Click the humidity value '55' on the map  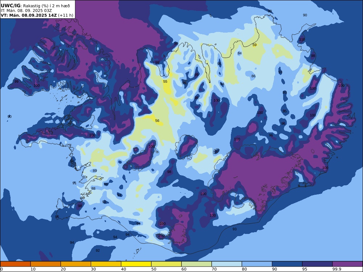pos(165,81)
